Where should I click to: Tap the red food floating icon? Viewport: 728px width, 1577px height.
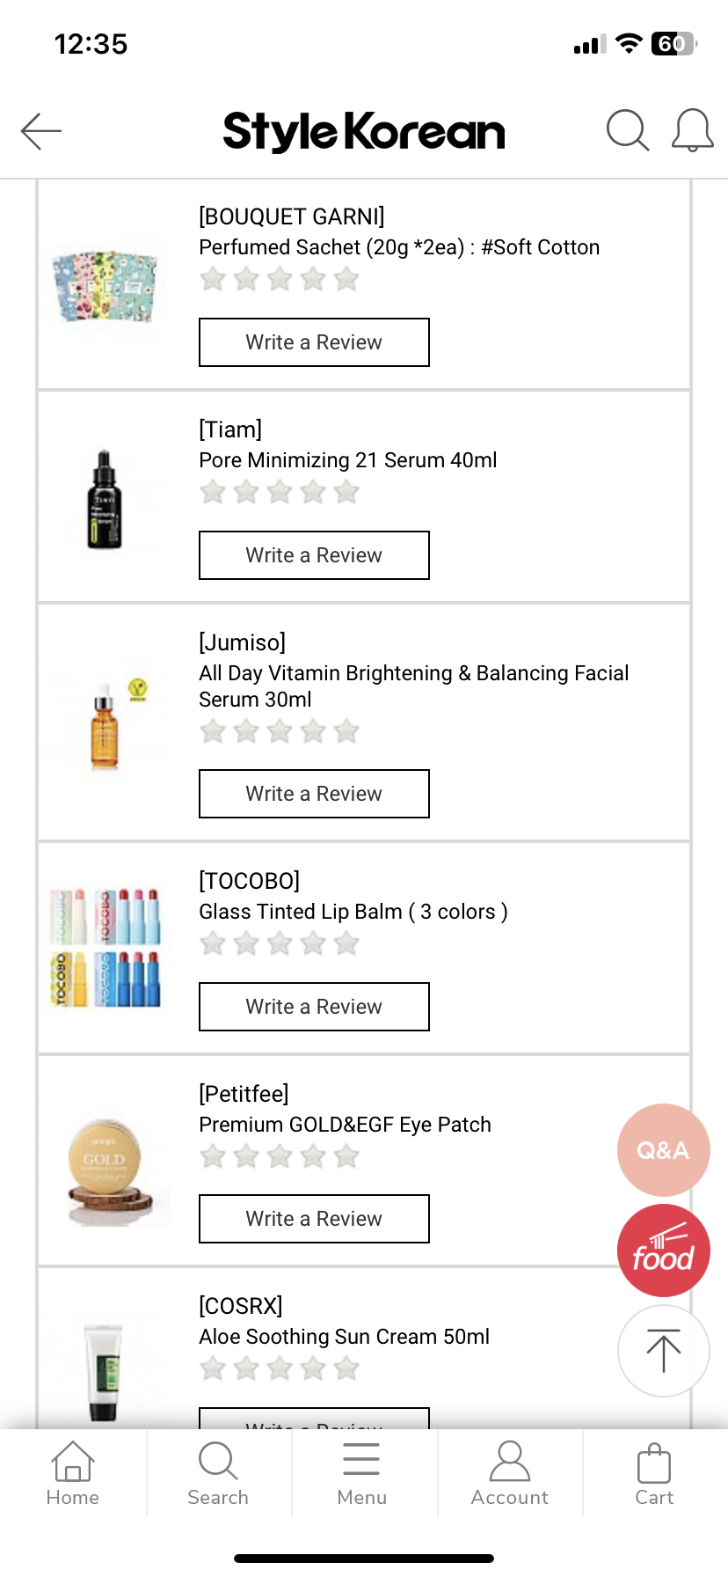[x=663, y=1251]
